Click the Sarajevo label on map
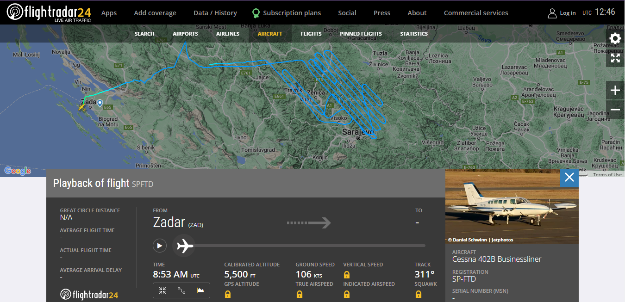This screenshot has height=302, width=625. [357, 132]
